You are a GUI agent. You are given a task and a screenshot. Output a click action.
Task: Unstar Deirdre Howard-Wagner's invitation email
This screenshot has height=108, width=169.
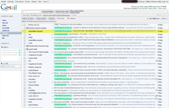[x=27, y=28]
